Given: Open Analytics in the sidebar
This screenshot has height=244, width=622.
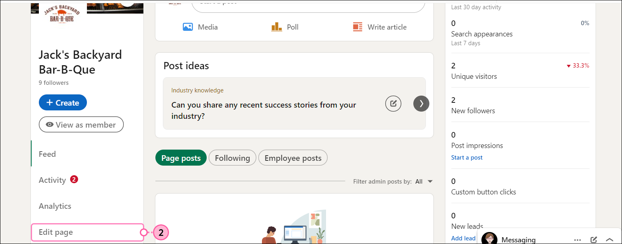Looking at the screenshot, I should (55, 206).
